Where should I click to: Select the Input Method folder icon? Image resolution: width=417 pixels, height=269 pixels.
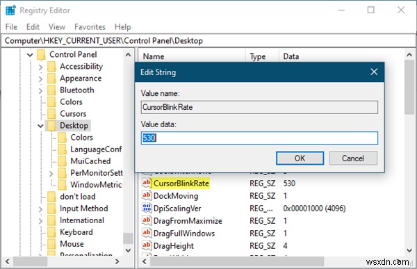tap(51, 209)
